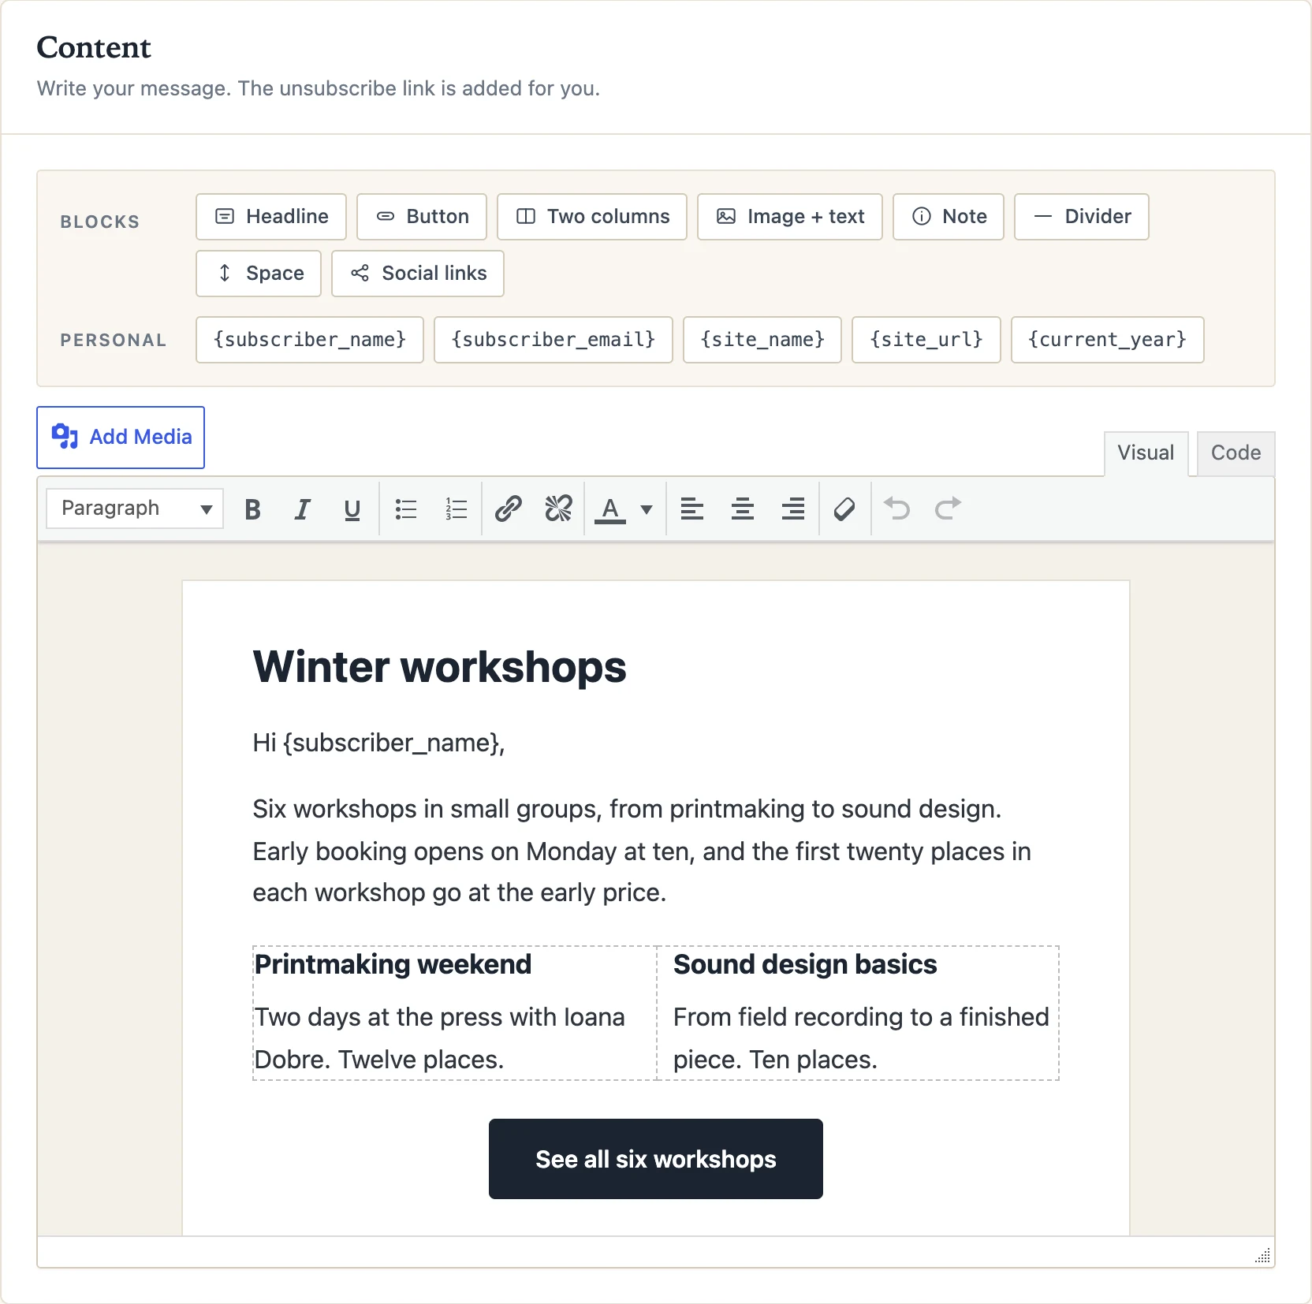Insert a numbered list
This screenshot has height=1304, width=1312.
pyautogui.click(x=457, y=509)
